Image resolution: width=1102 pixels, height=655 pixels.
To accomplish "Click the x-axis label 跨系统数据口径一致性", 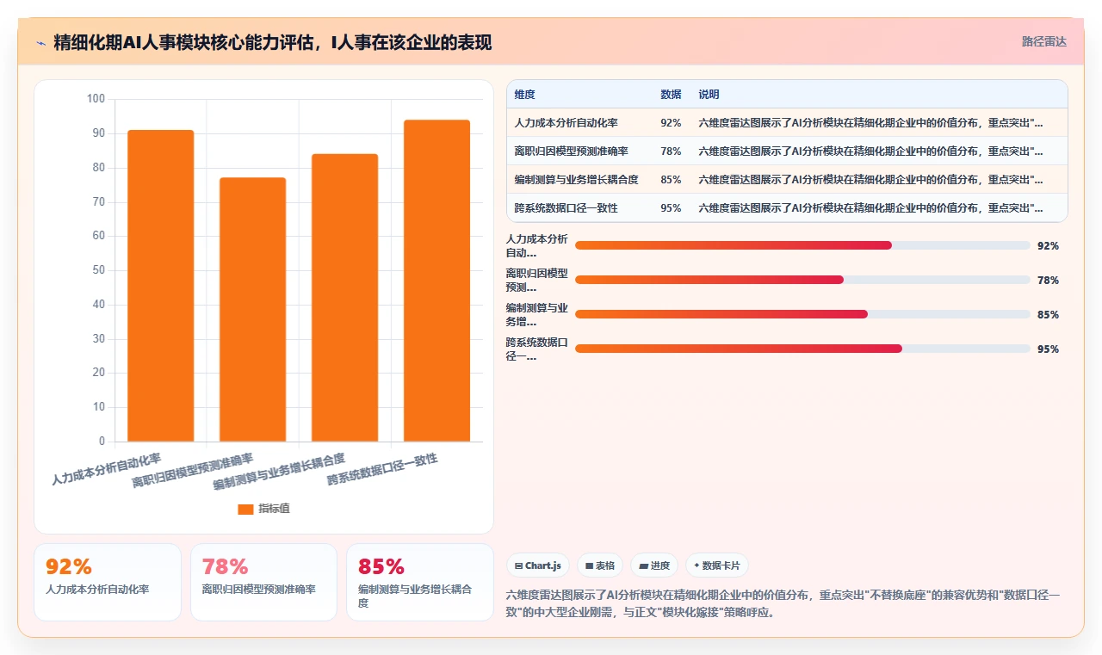I will (x=382, y=471).
